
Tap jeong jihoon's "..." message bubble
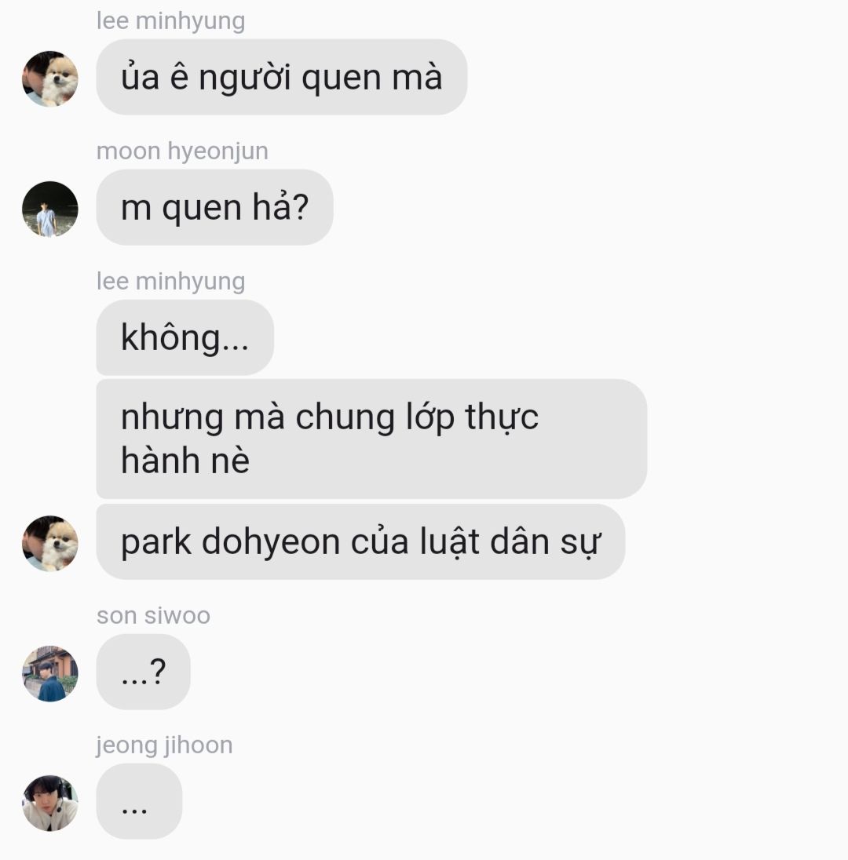click(x=139, y=801)
